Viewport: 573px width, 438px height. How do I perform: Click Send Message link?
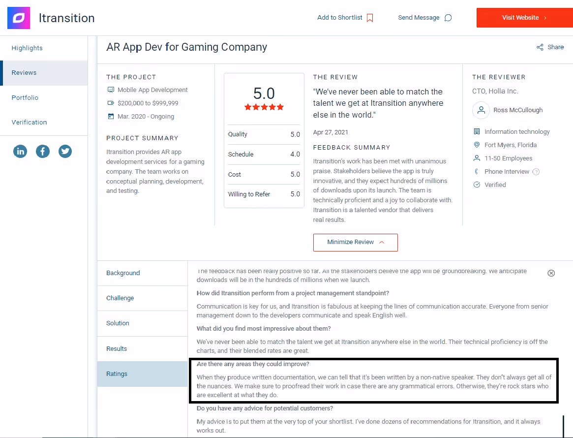click(x=419, y=18)
